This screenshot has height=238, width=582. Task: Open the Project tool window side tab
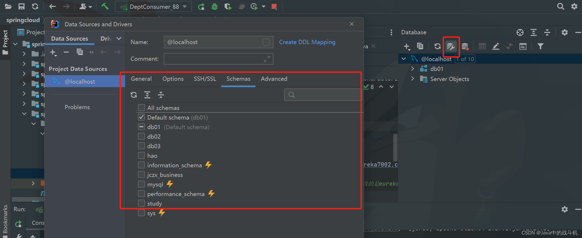point(5,42)
